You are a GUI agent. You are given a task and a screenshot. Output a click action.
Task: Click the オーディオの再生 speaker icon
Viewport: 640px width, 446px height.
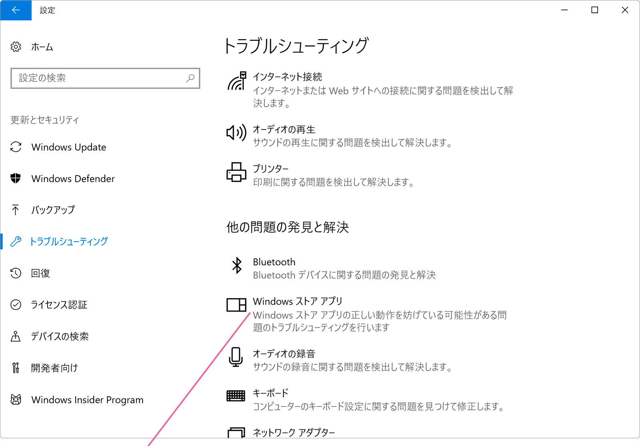pyautogui.click(x=236, y=132)
